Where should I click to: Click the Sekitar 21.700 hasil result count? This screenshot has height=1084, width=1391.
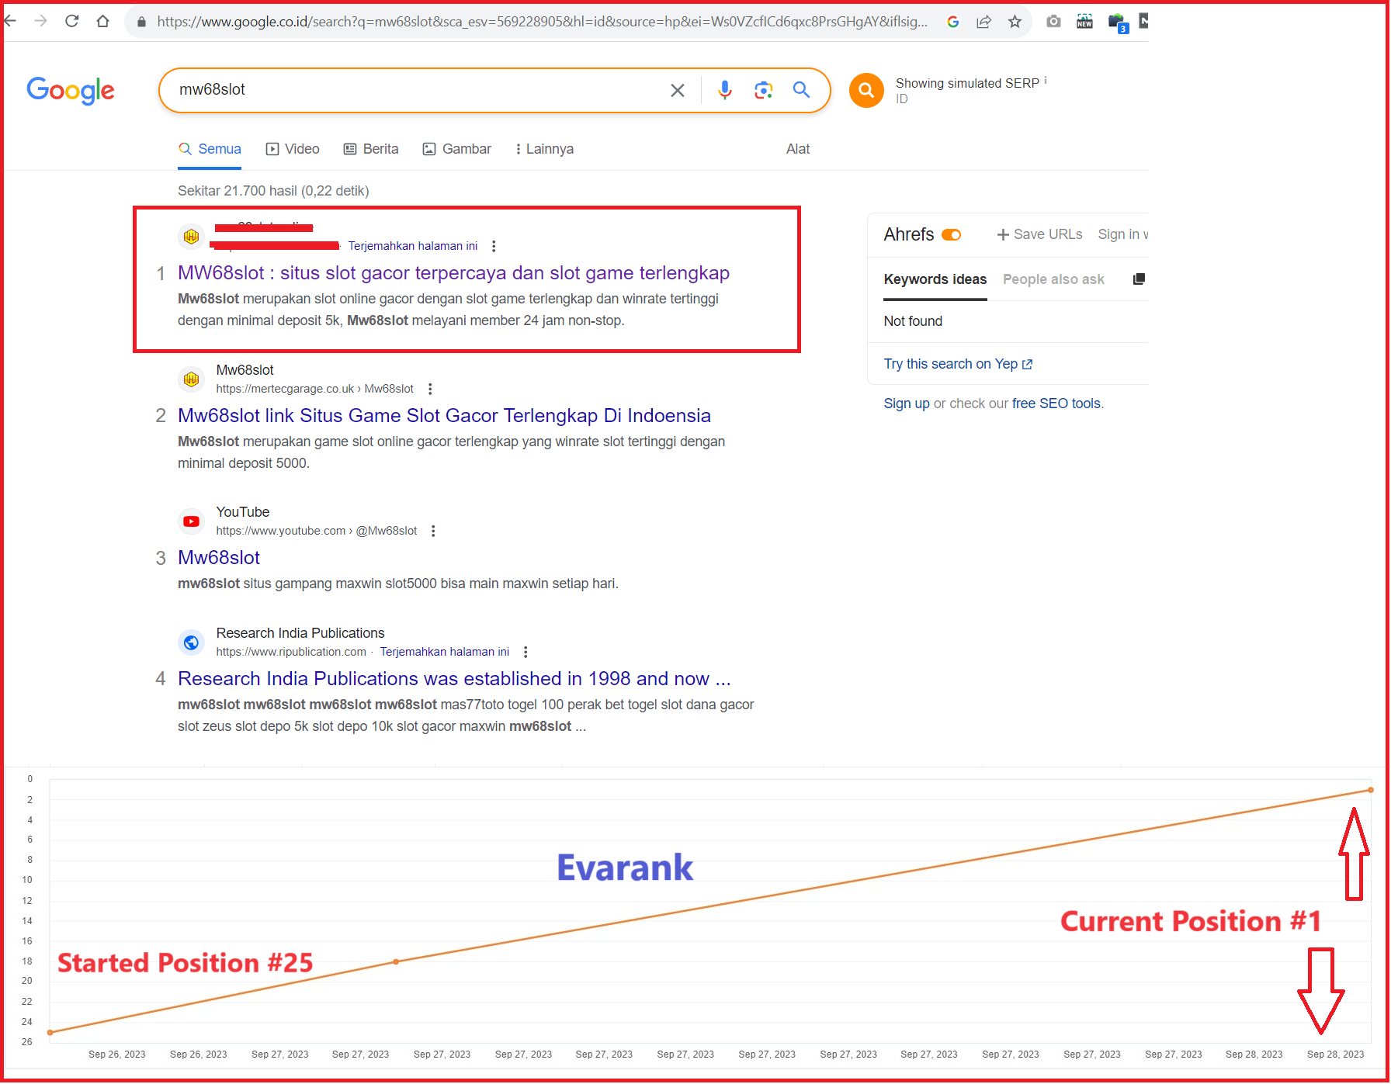(273, 191)
